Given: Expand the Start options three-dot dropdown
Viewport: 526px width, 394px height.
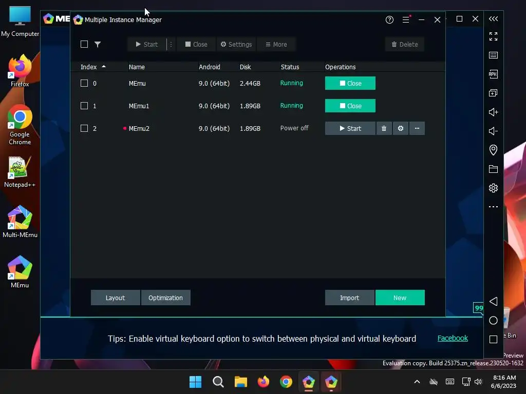Looking at the screenshot, I should 171,44.
